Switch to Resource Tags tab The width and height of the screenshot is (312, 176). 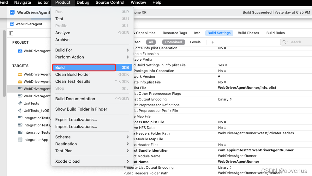coord(175,33)
